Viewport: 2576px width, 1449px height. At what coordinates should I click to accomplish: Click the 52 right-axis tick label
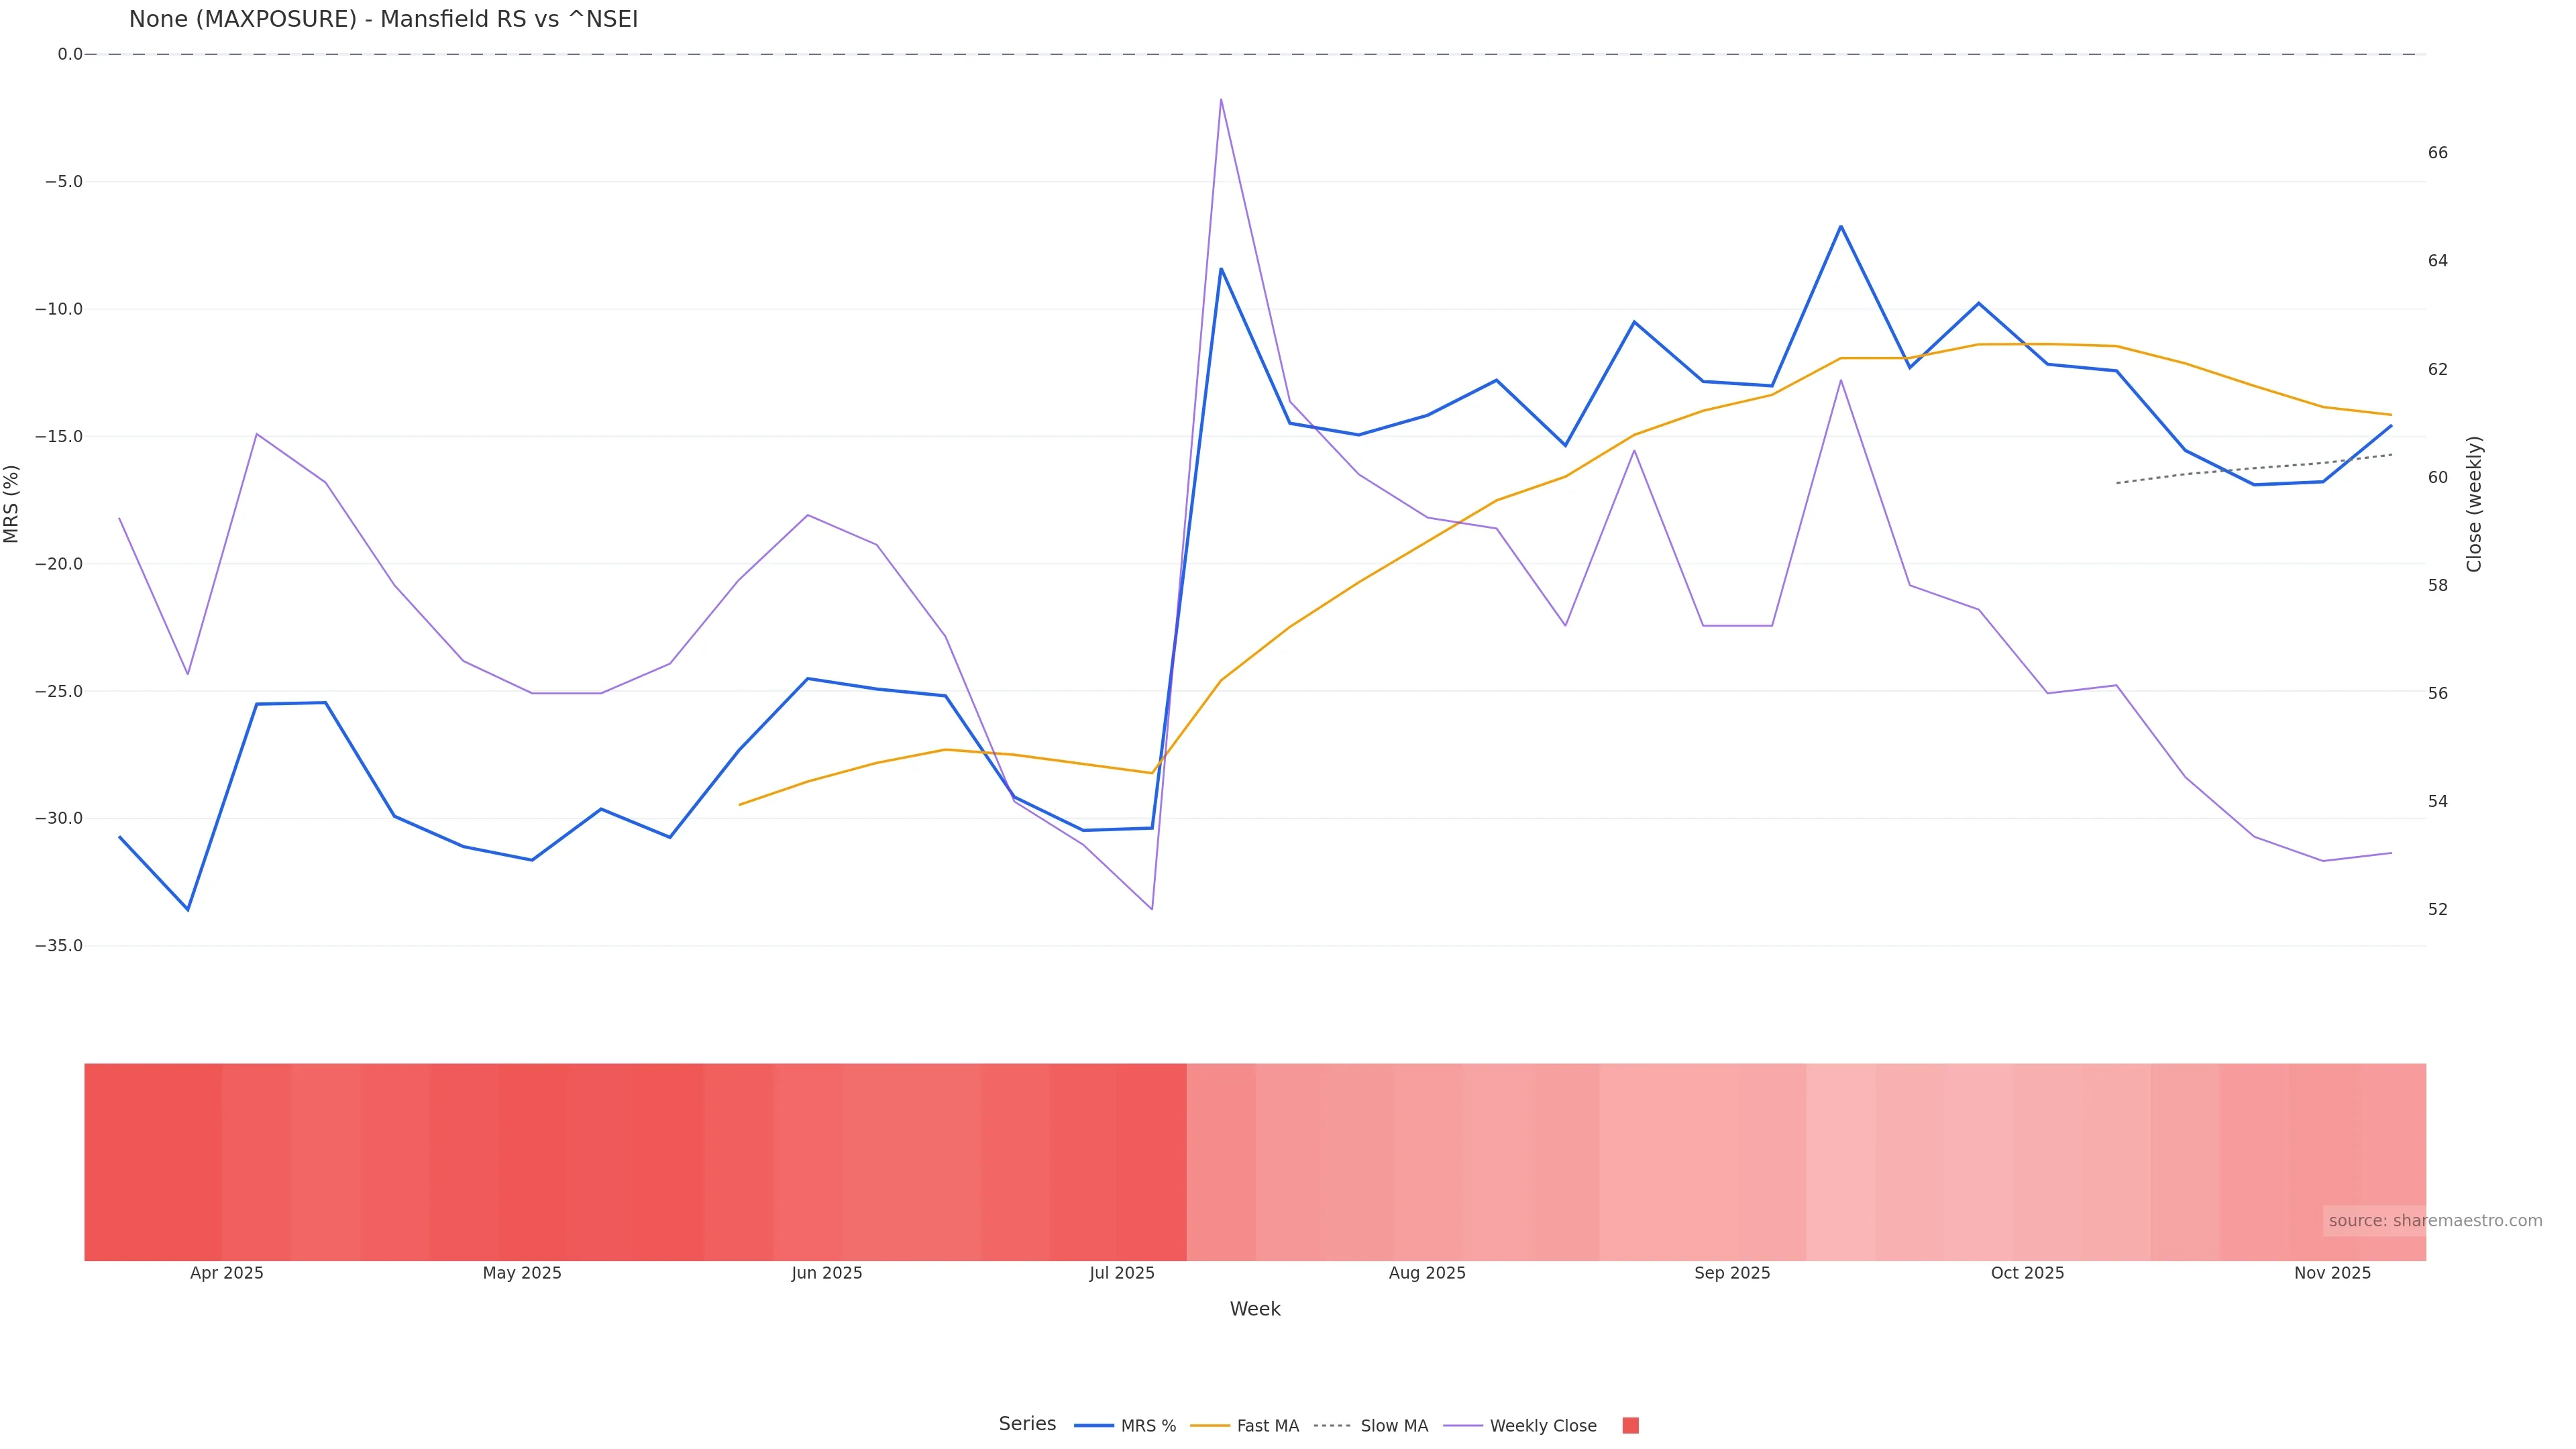pos(2438,910)
